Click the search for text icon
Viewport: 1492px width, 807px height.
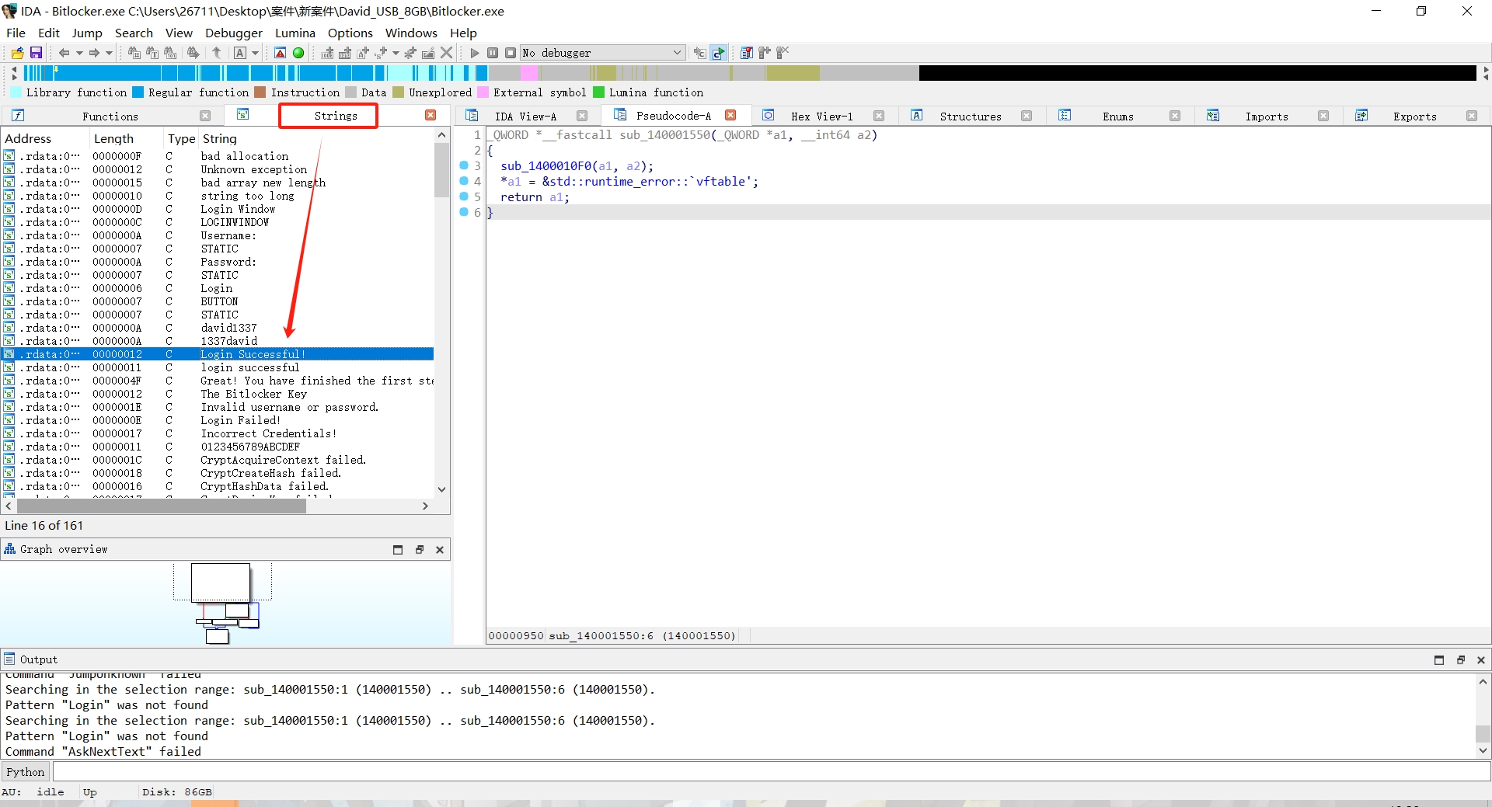point(152,53)
